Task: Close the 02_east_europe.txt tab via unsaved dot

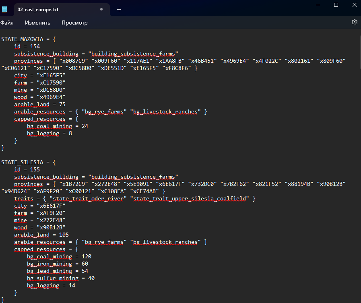Action: [x=101, y=9]
